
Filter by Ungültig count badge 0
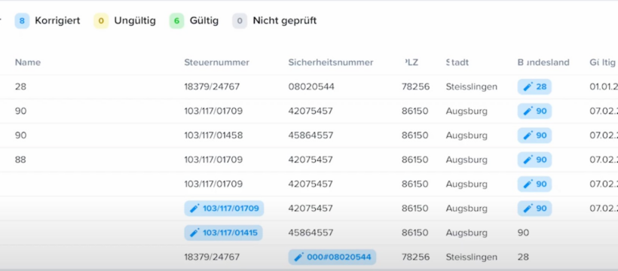coord(101,20)
